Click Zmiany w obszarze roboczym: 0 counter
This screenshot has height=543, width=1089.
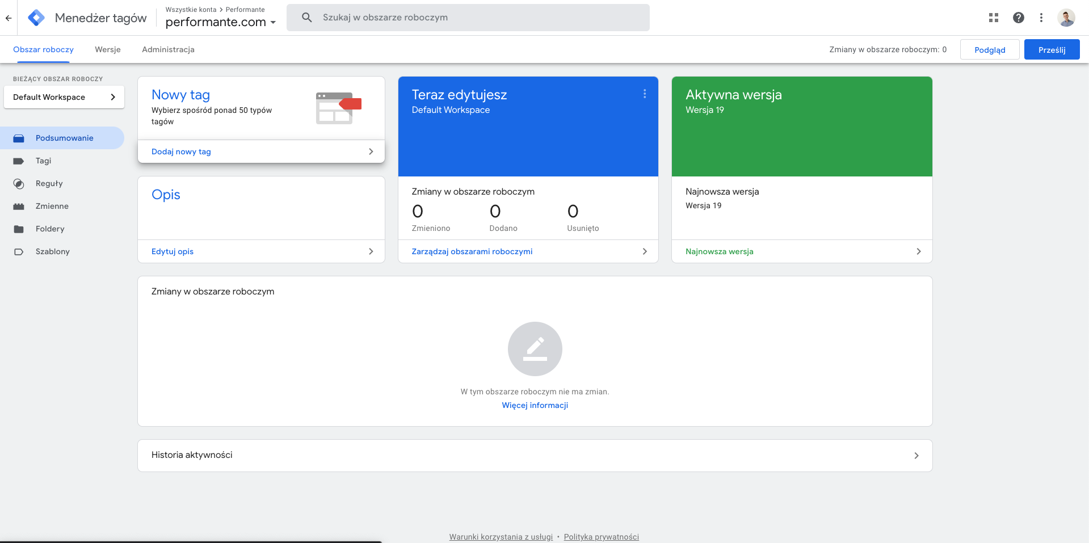pyautogui.click(x=888, y=49)
